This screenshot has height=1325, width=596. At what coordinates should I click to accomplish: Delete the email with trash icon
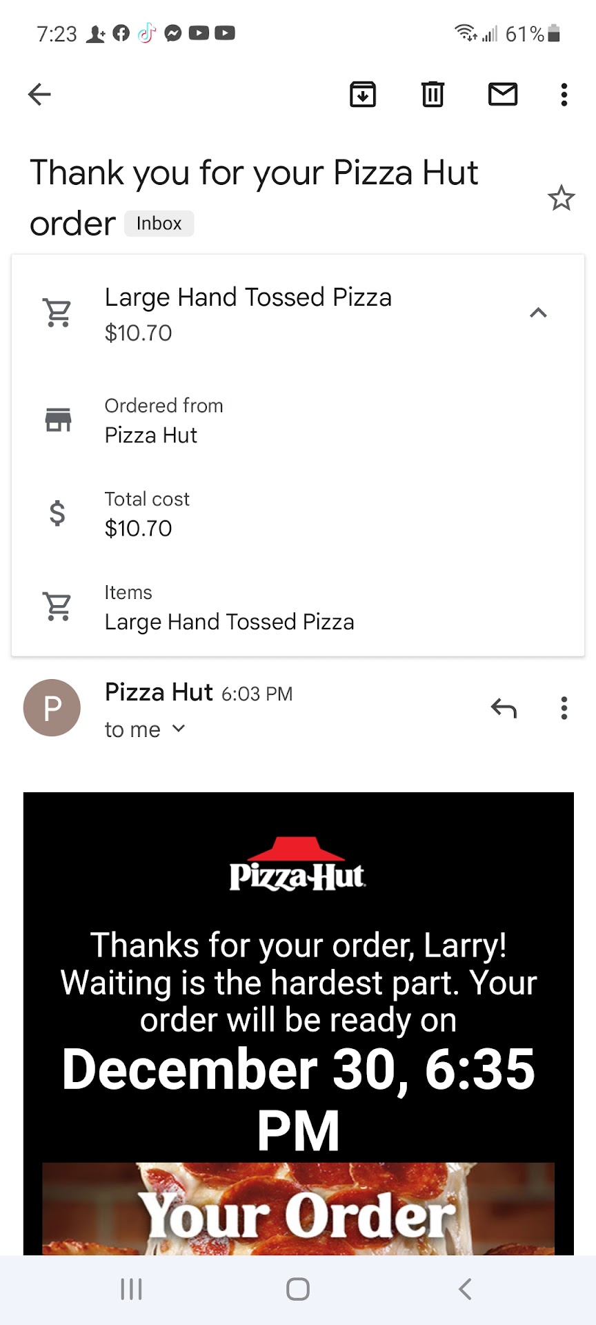pos(433,95)
